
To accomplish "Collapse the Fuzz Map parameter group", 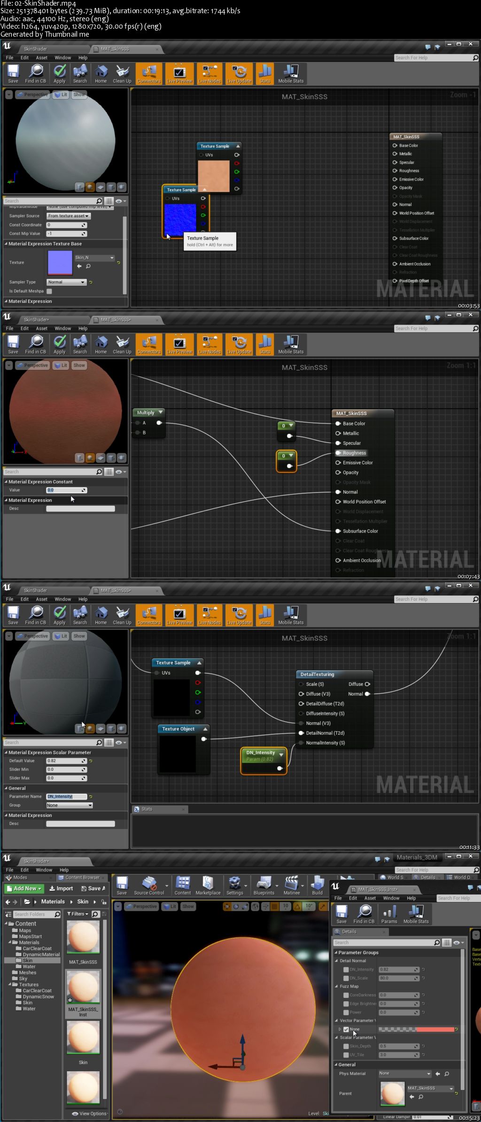I will tap(336, 986).
